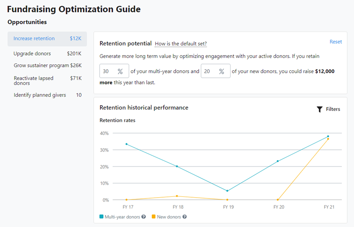Click FY 21 new donors data point
This screenshot has height=227, width=354.
(x=328, y=139)
